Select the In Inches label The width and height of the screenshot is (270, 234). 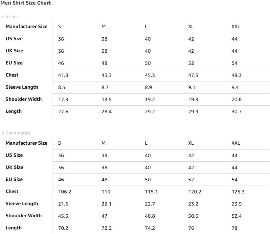click(10, 16)
